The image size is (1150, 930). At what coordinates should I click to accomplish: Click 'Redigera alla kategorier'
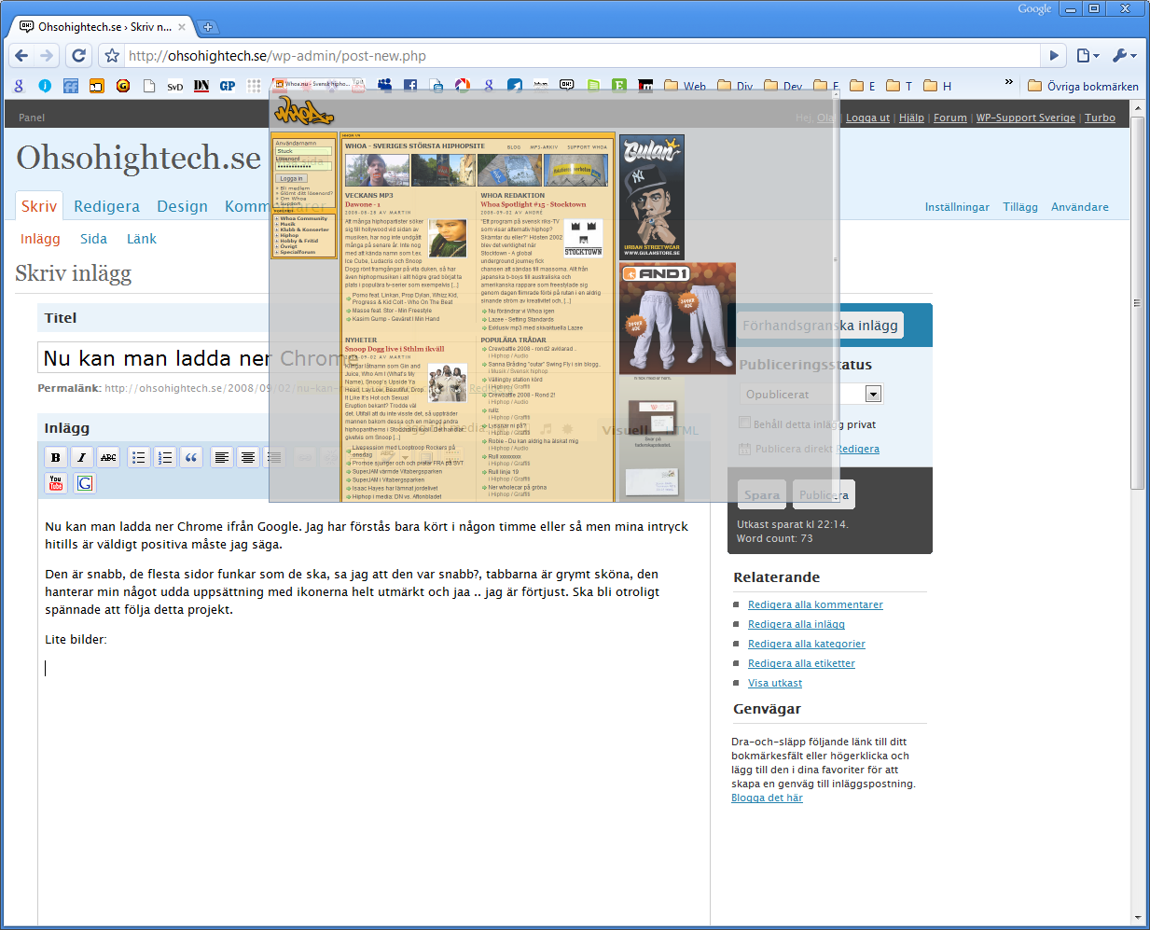pyautogui.click(x=807, y=644)
